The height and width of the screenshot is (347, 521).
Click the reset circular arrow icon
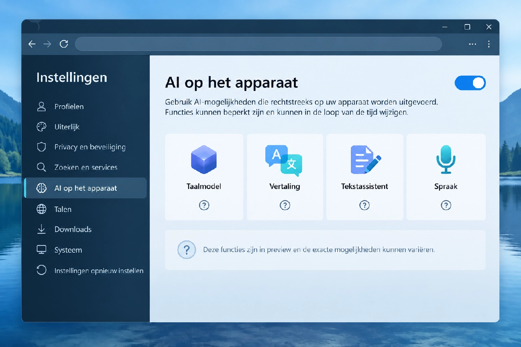point(42,270)
